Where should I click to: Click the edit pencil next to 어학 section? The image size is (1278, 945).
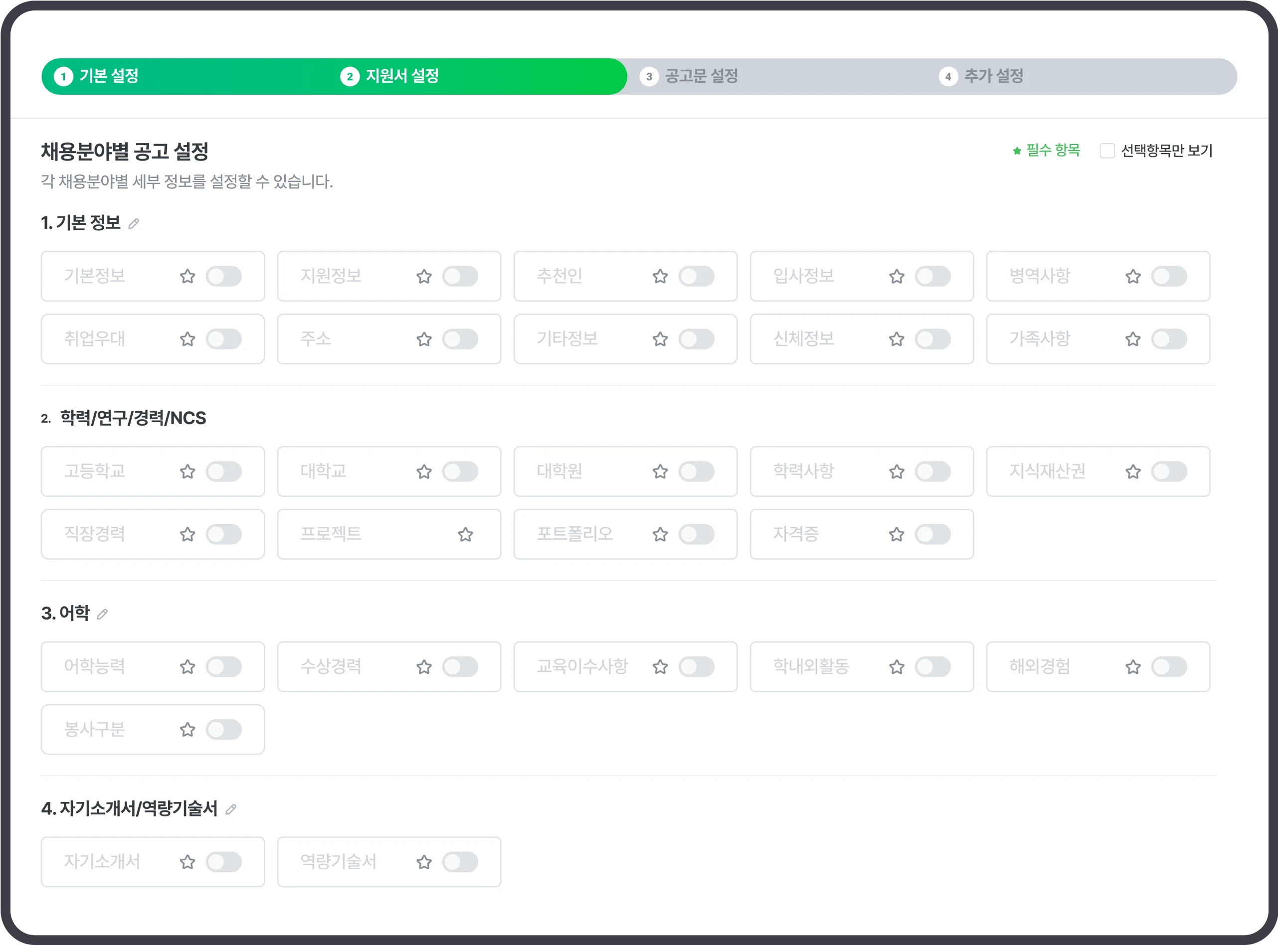(x=103, y=614)
